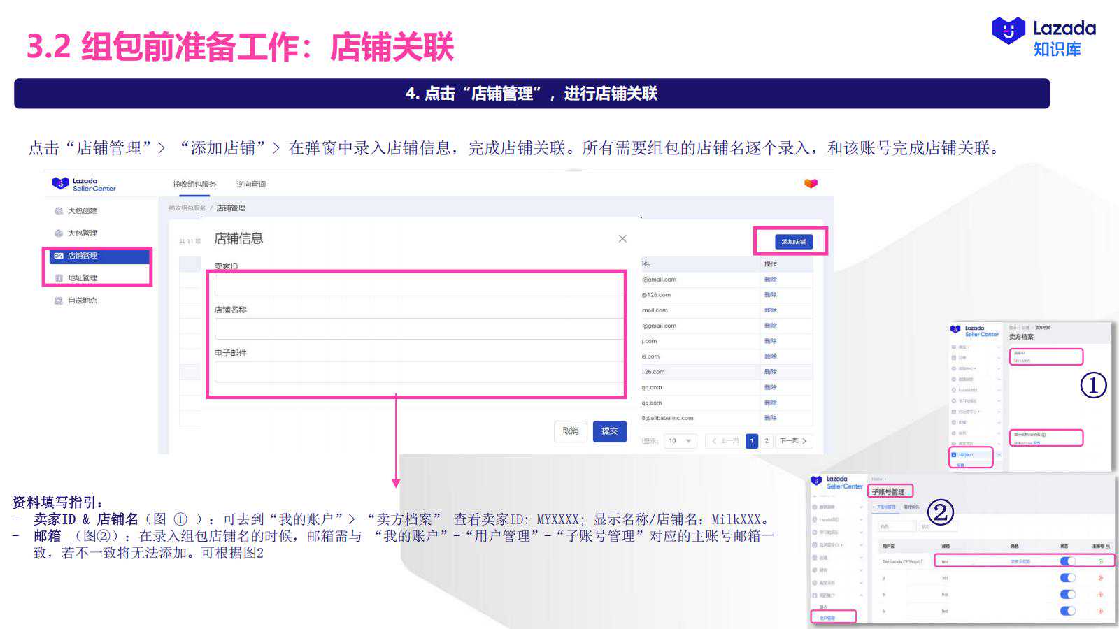
Task: Toggle the status switch in the 303 row
Action: (1068, 578)
